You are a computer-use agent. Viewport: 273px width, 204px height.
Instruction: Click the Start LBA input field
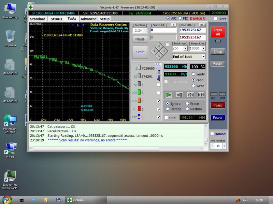163,30
